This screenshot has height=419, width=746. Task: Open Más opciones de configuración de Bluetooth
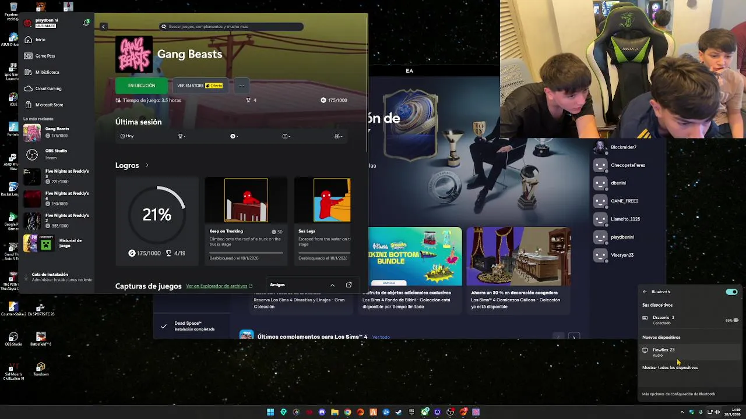point(678,394)
